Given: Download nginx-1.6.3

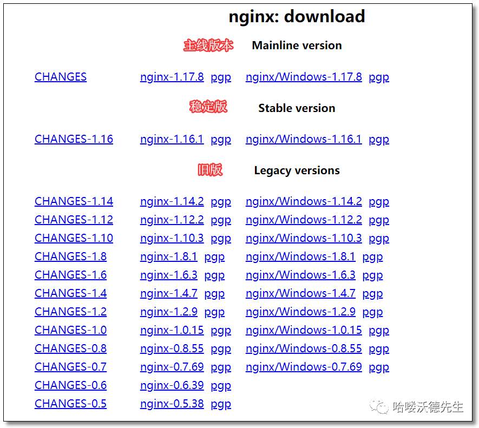Looking at the screenshot, I should point(169,275).
